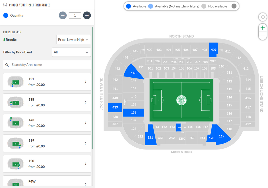
Task: Click ticket preferences filter sliders icon
Action: point(5,5)
